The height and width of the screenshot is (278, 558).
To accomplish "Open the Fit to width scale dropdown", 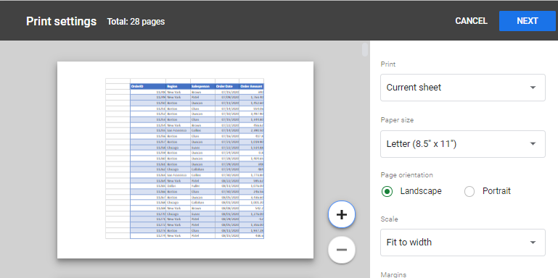I will tap(463, 242).
